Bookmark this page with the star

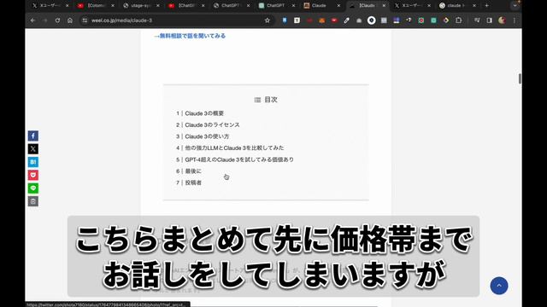click(x=268, y=20)
